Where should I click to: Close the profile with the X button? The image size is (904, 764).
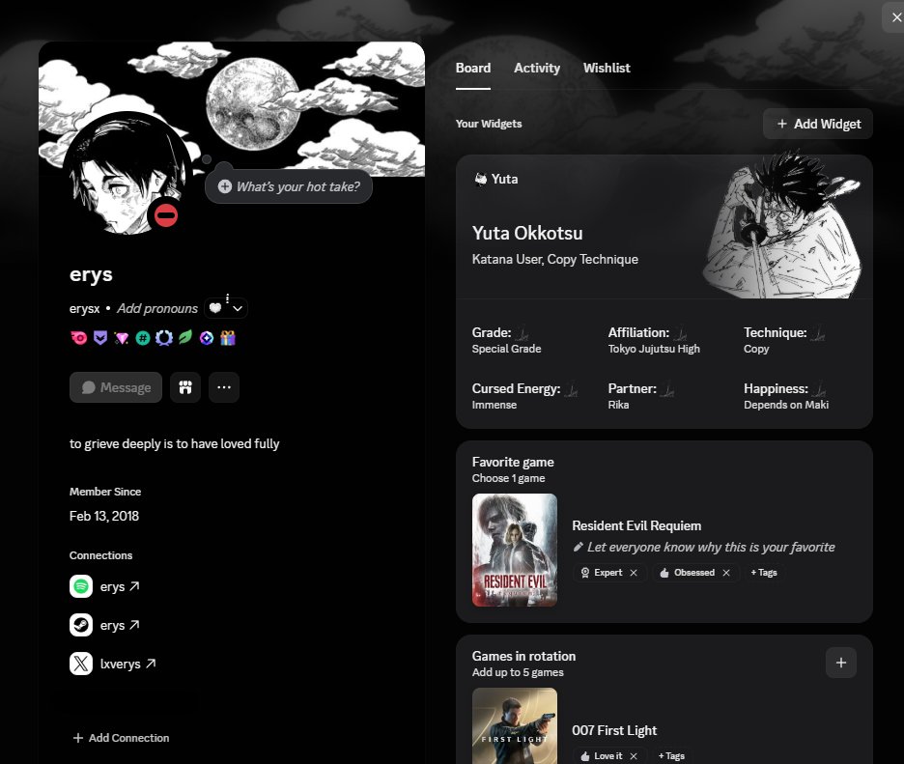coord(896,18)
